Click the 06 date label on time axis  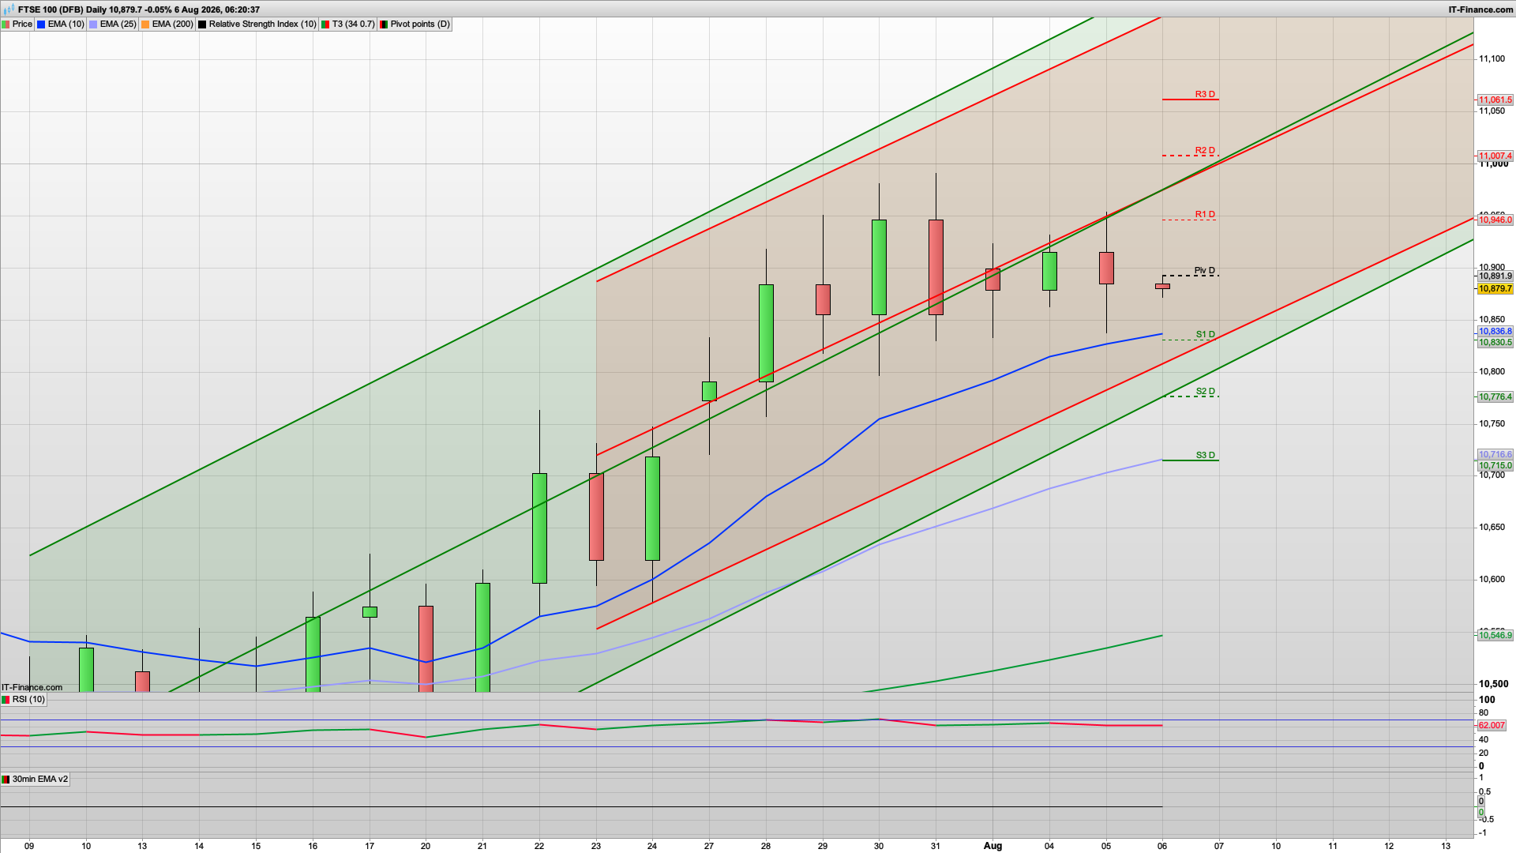coord(1162,846)
